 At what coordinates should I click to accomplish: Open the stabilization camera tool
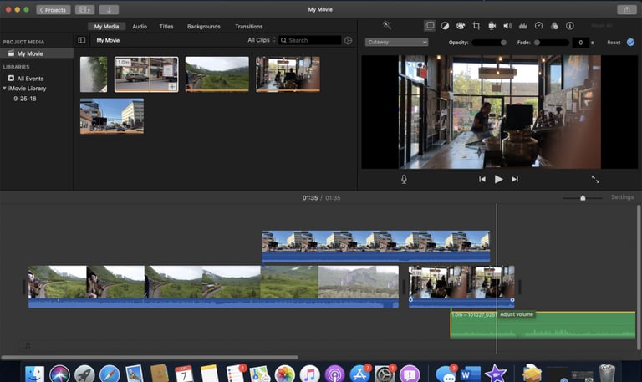[492, 26]
